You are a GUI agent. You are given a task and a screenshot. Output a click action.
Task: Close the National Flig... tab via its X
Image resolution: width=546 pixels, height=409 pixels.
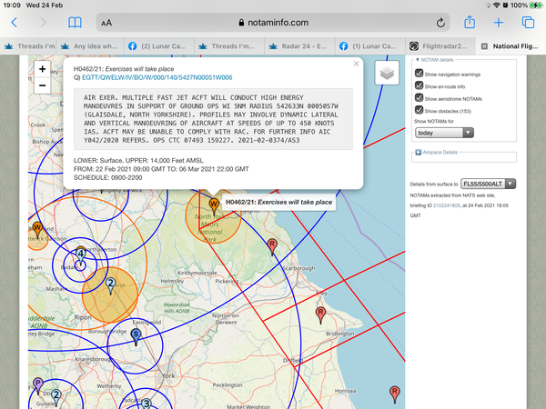click(484, 46)
